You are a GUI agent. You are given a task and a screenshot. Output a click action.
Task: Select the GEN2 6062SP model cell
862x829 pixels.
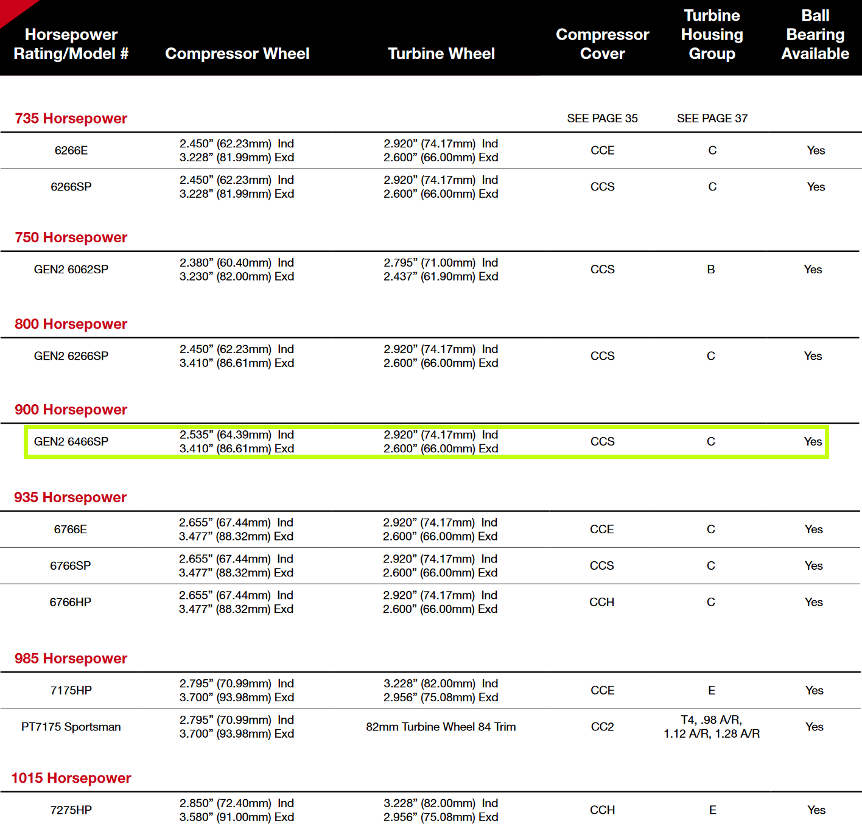71,269
